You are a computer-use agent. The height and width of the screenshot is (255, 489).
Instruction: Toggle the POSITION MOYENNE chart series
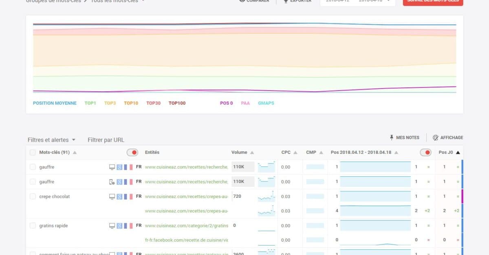coord(55,103)
